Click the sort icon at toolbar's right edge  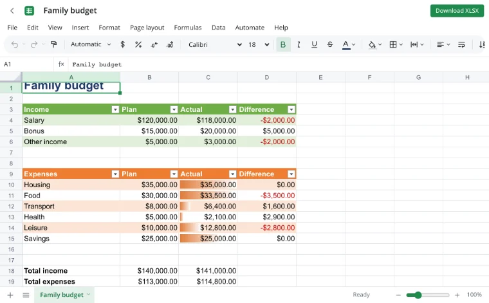(482, 44)
